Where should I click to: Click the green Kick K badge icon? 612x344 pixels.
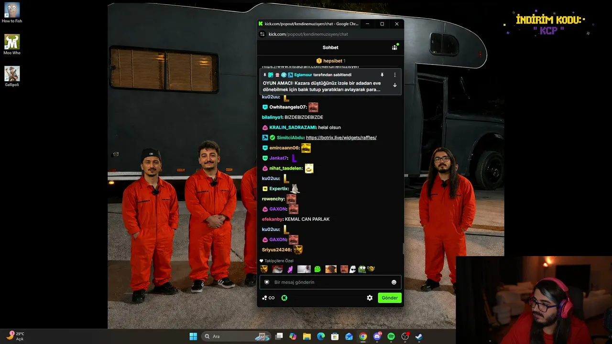tap(284, 298)
